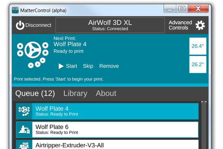223x149 pixels.
Task: Click the AirWolf 3D XL printer selector
Action: pos(110,25)
